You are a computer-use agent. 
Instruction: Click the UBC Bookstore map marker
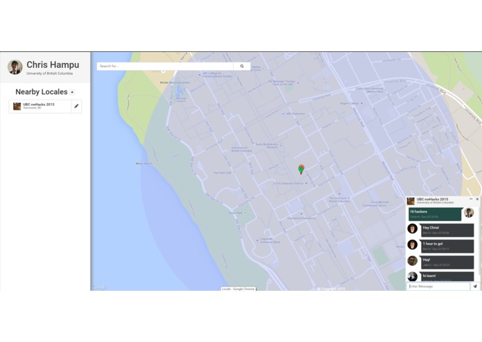(x=283, y=114)
